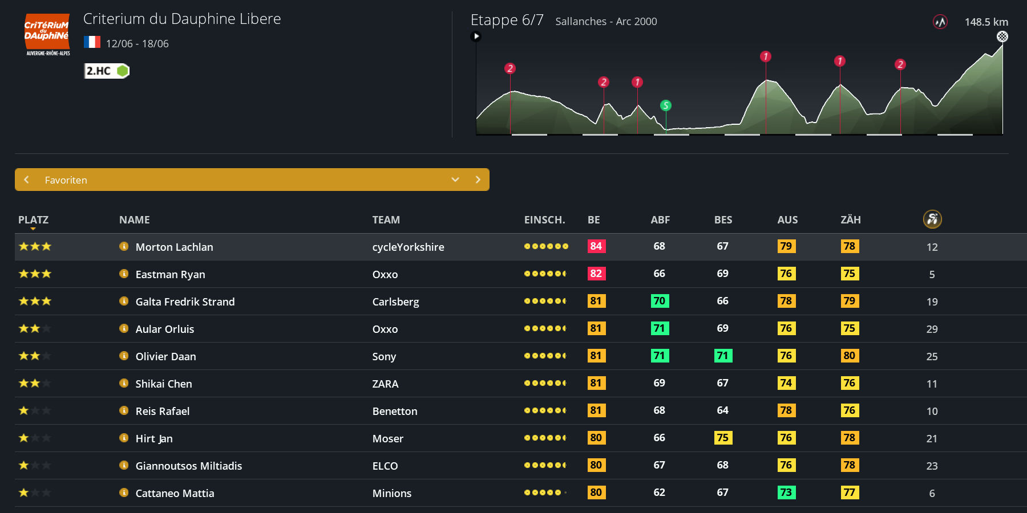This screenshot has width=1027, height=513.
Task: Open the Favoriten dropdown arrow
Action: coord(455,180)
